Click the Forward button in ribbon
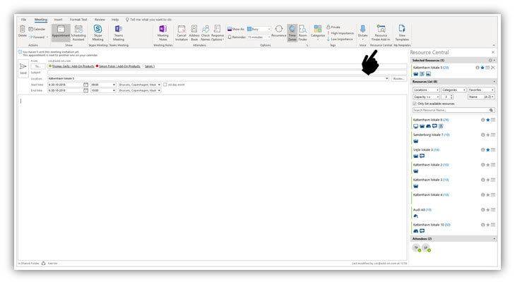The height and width of the screenshot is (284, 515). coord(37,37)
